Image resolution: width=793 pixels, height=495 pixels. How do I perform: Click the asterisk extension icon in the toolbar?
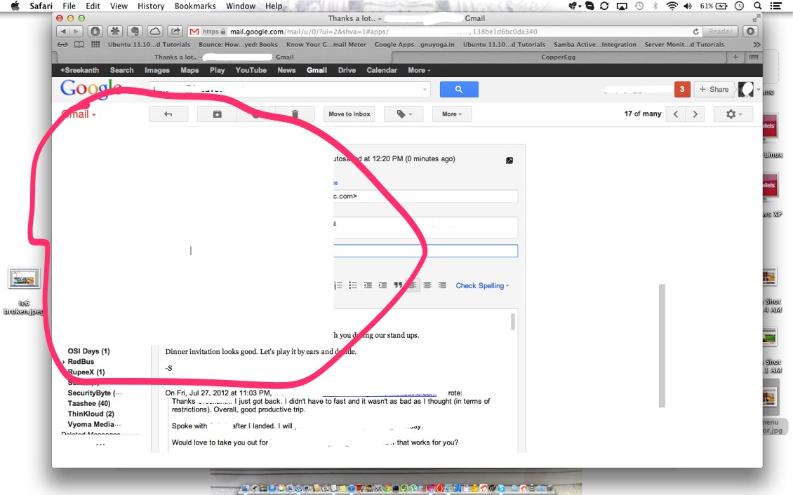115,32
